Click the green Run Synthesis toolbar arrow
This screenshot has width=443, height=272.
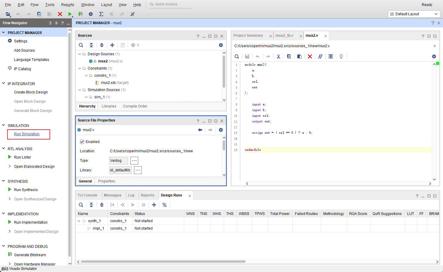pos(70,14)
